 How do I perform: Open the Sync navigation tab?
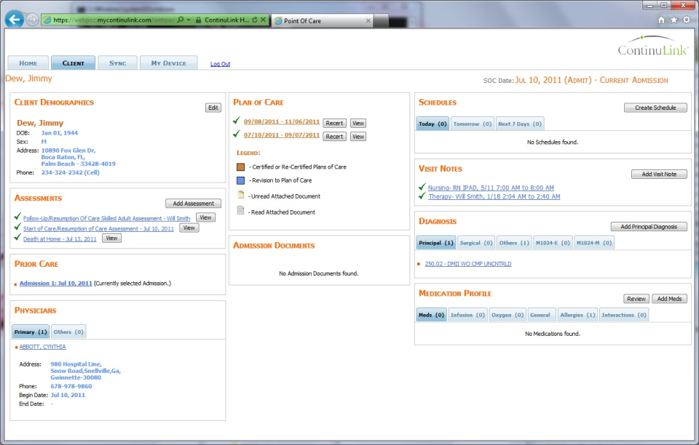click(x=118, y=63)
